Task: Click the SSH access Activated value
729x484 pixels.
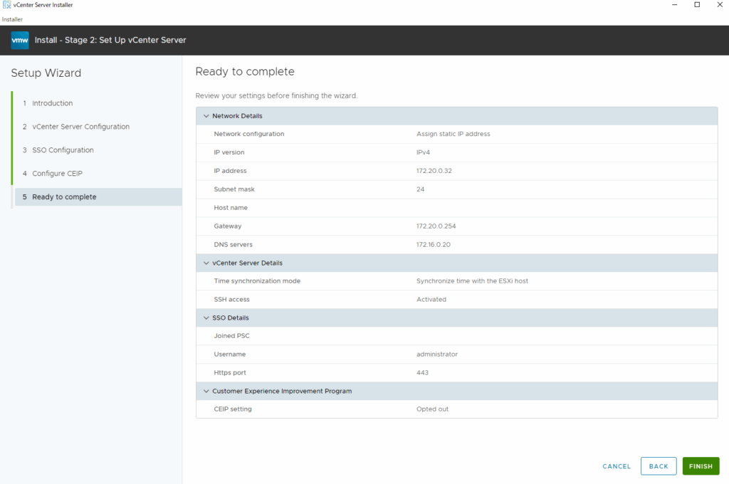Action: (431, 300)
